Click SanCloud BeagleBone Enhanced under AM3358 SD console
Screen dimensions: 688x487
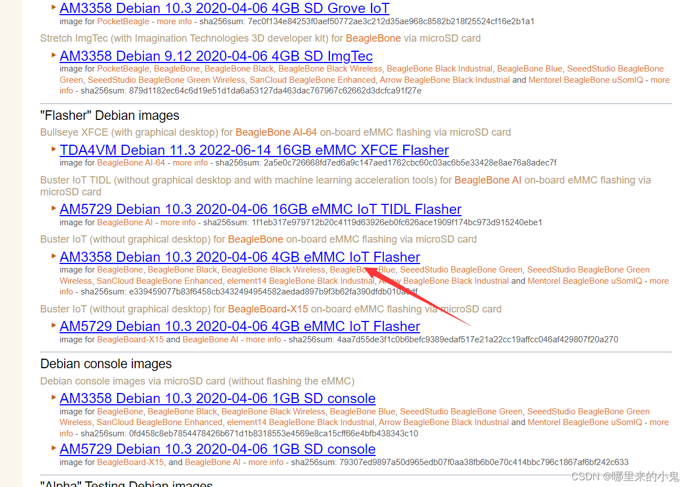159,422
